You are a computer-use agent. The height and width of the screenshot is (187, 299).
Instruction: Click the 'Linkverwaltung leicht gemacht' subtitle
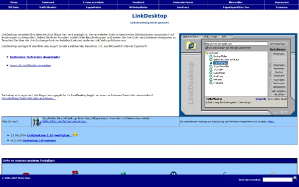(x=149, y=22)
